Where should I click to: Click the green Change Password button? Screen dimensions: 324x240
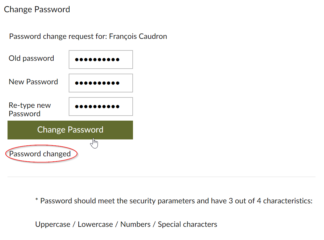point(70,130)
